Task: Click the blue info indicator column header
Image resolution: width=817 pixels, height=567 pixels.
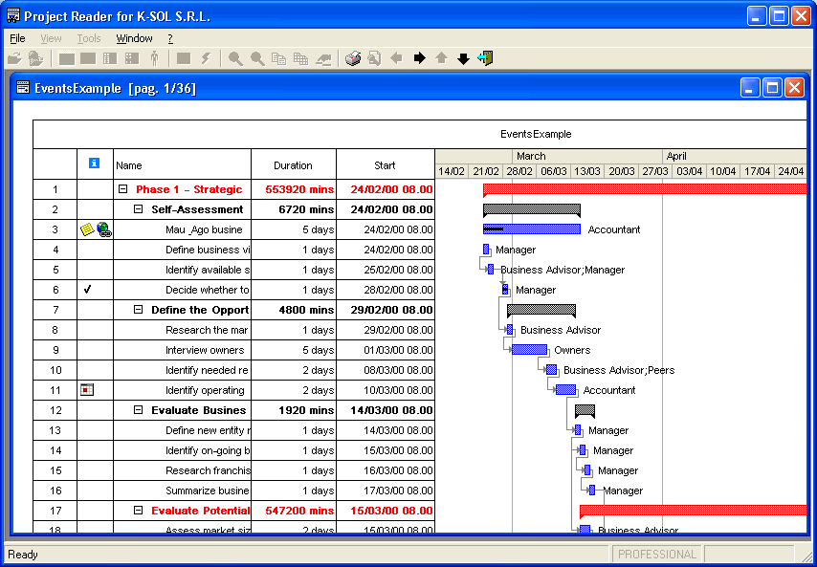Action: (95, 163)
